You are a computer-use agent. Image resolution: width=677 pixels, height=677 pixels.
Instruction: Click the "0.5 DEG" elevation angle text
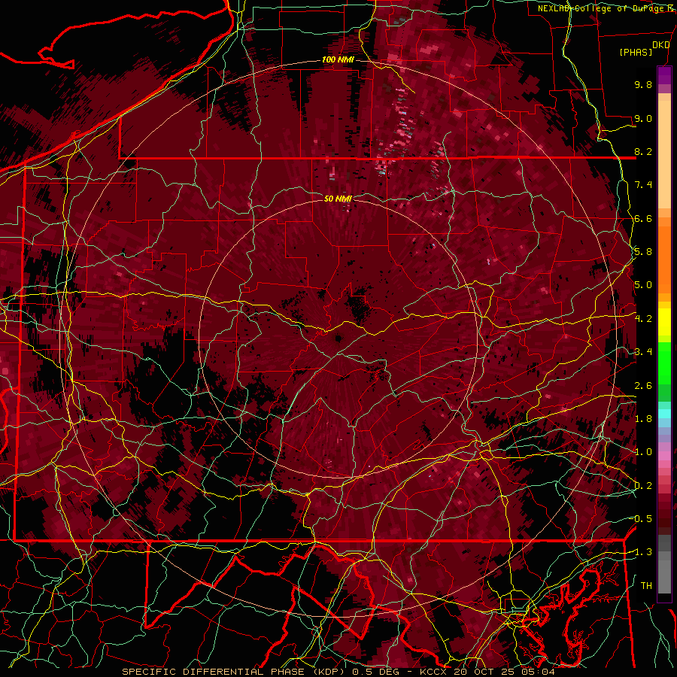click(375, 672)
